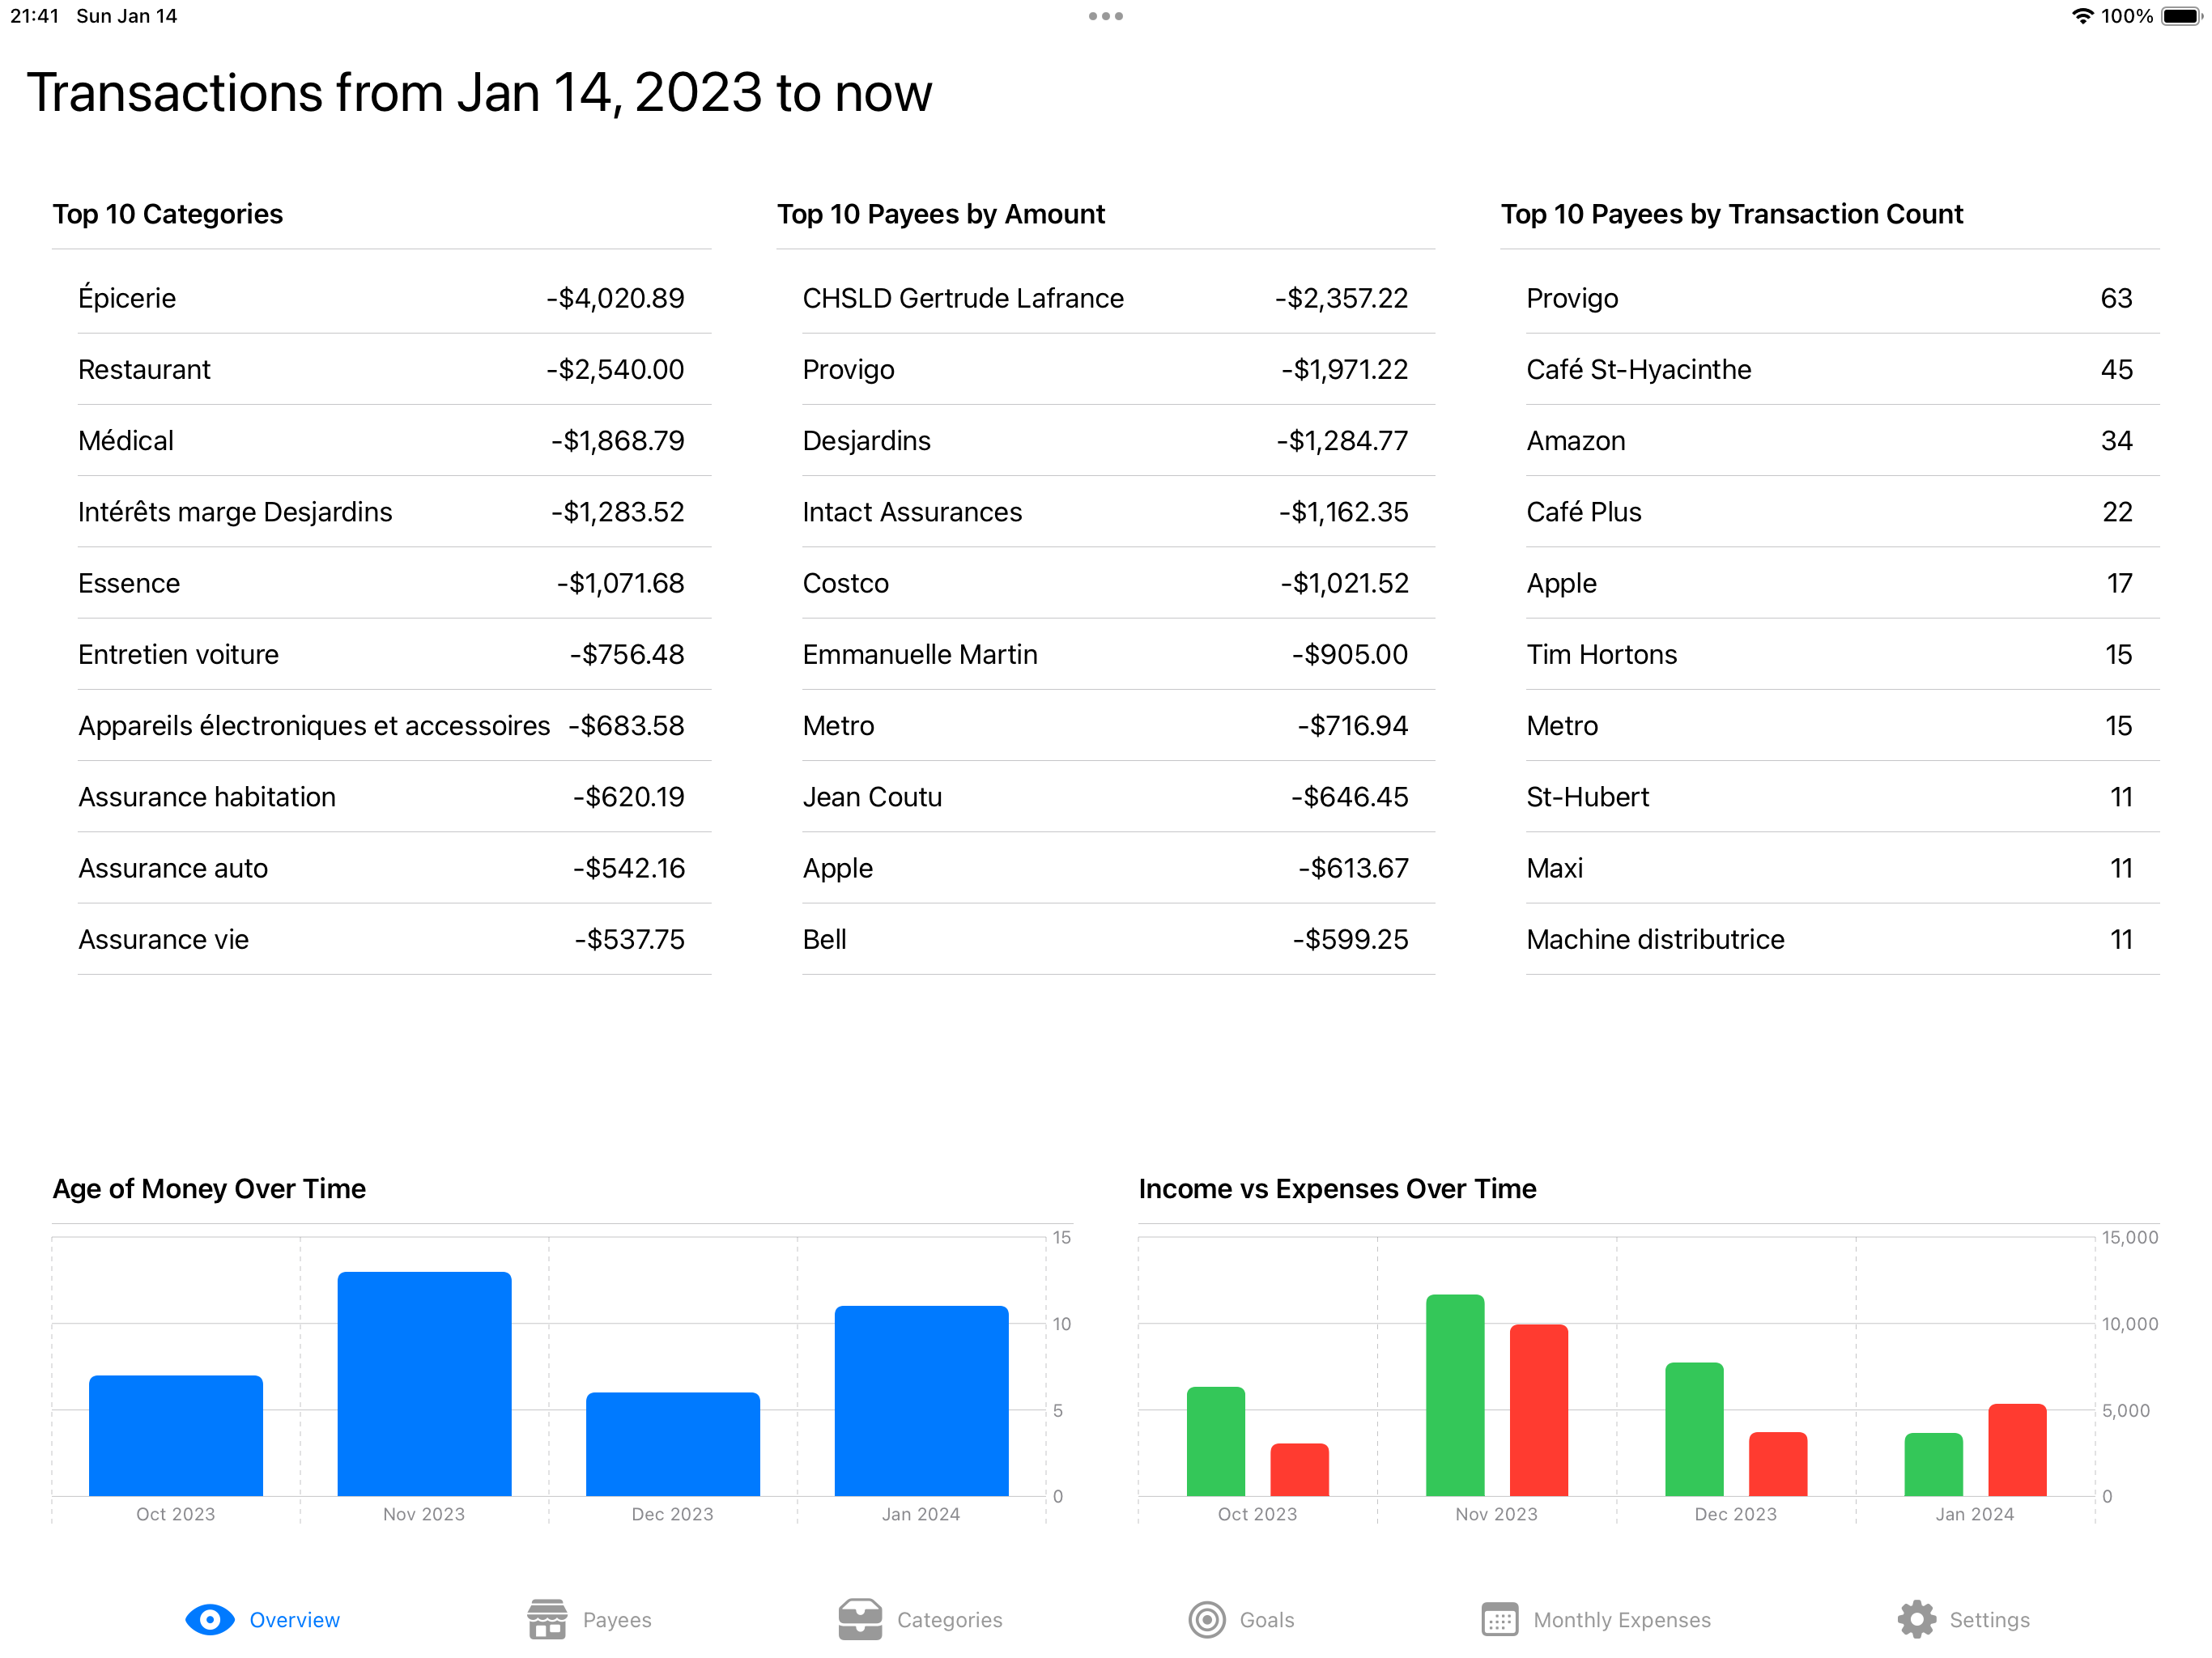This screenshot has height=1658, width=2212.
Task: Tap the red Oct 2023 expenses bar
Action: pos(1299,1470)
